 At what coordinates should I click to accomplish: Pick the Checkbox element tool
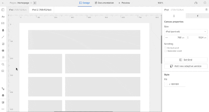[x=3, y=44]
